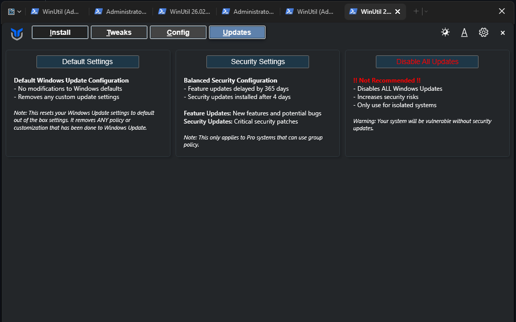Open the settings gear menu
The height and width of the screenshot is (322, 516).
pos(484,32)
